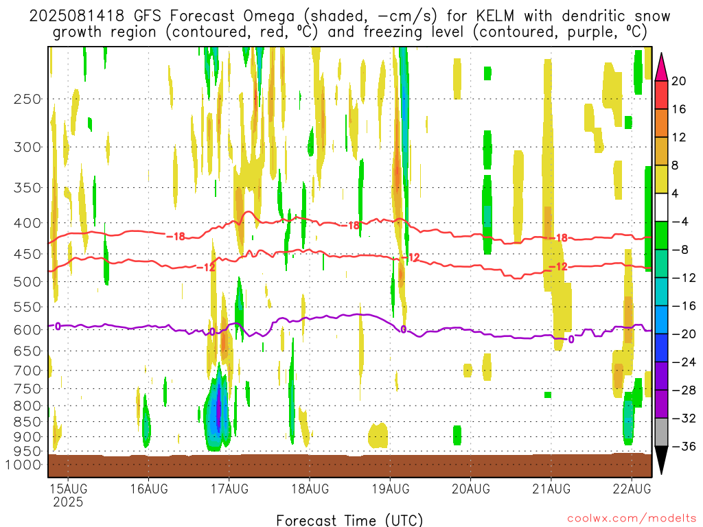Click the 250 pressure level label

[x=27, y=99]
